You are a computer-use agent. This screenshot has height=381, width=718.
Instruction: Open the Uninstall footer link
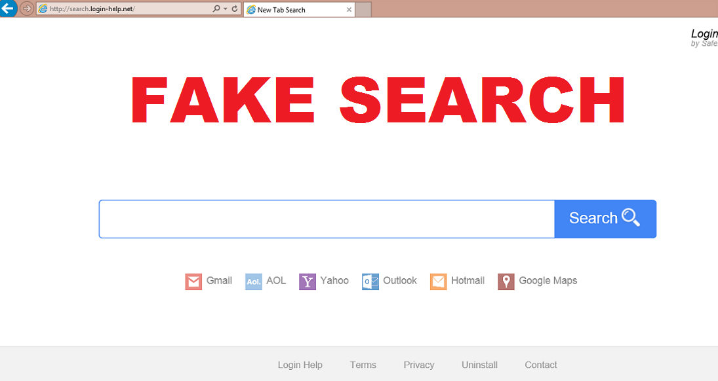(479, 365)
